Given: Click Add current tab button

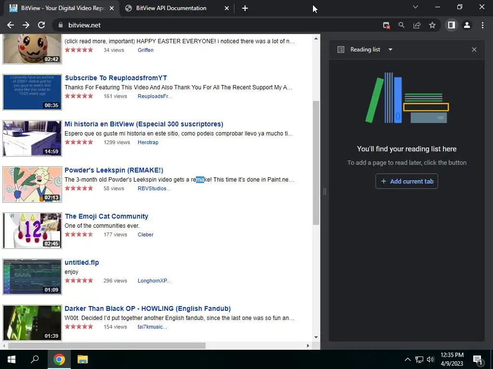Looking at the screenshot, I should (406, 181).
